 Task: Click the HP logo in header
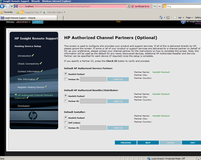[183, 22]
